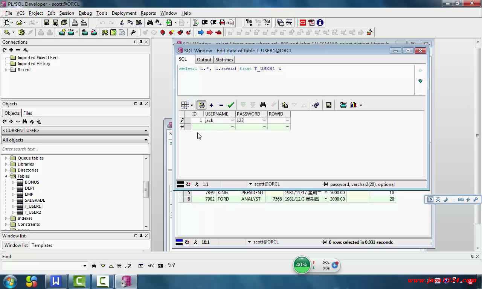Collapse the Tables tree node
This screenshot has height=289, width=482.
coord(6,176)
